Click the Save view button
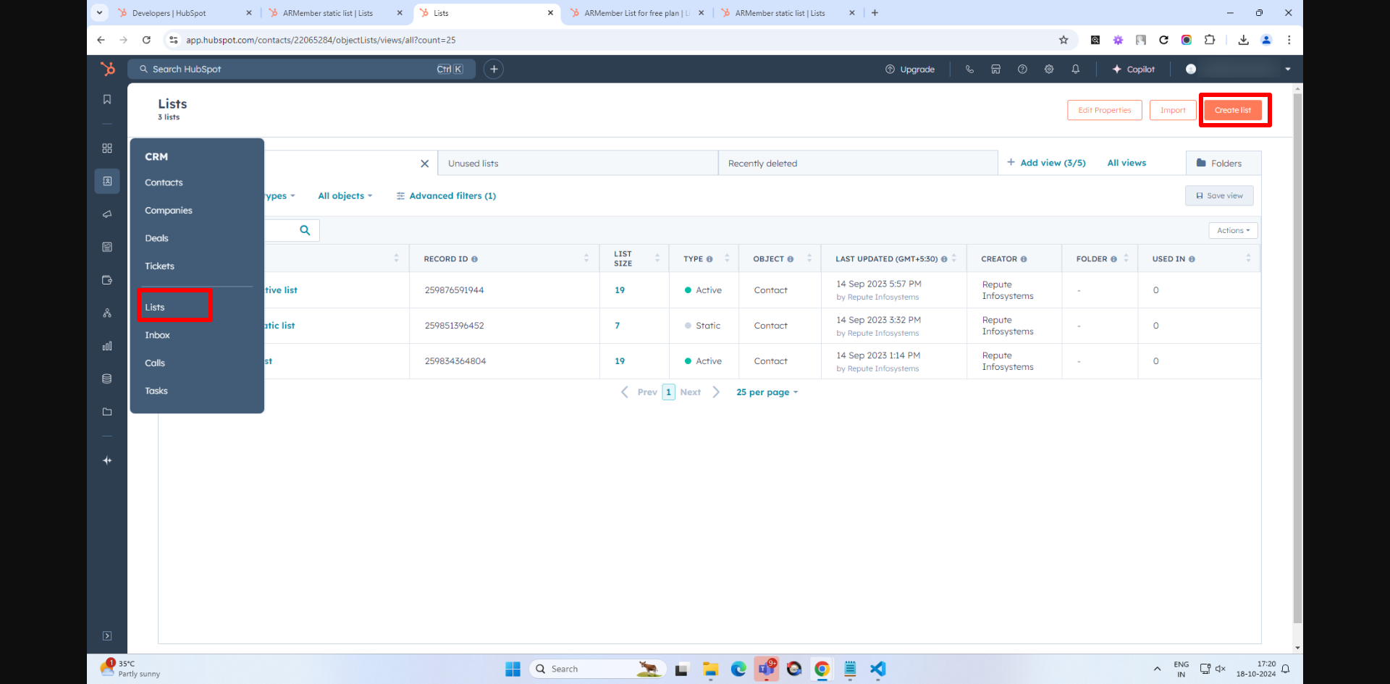The image size is (1390, 684). point(1219,196)
